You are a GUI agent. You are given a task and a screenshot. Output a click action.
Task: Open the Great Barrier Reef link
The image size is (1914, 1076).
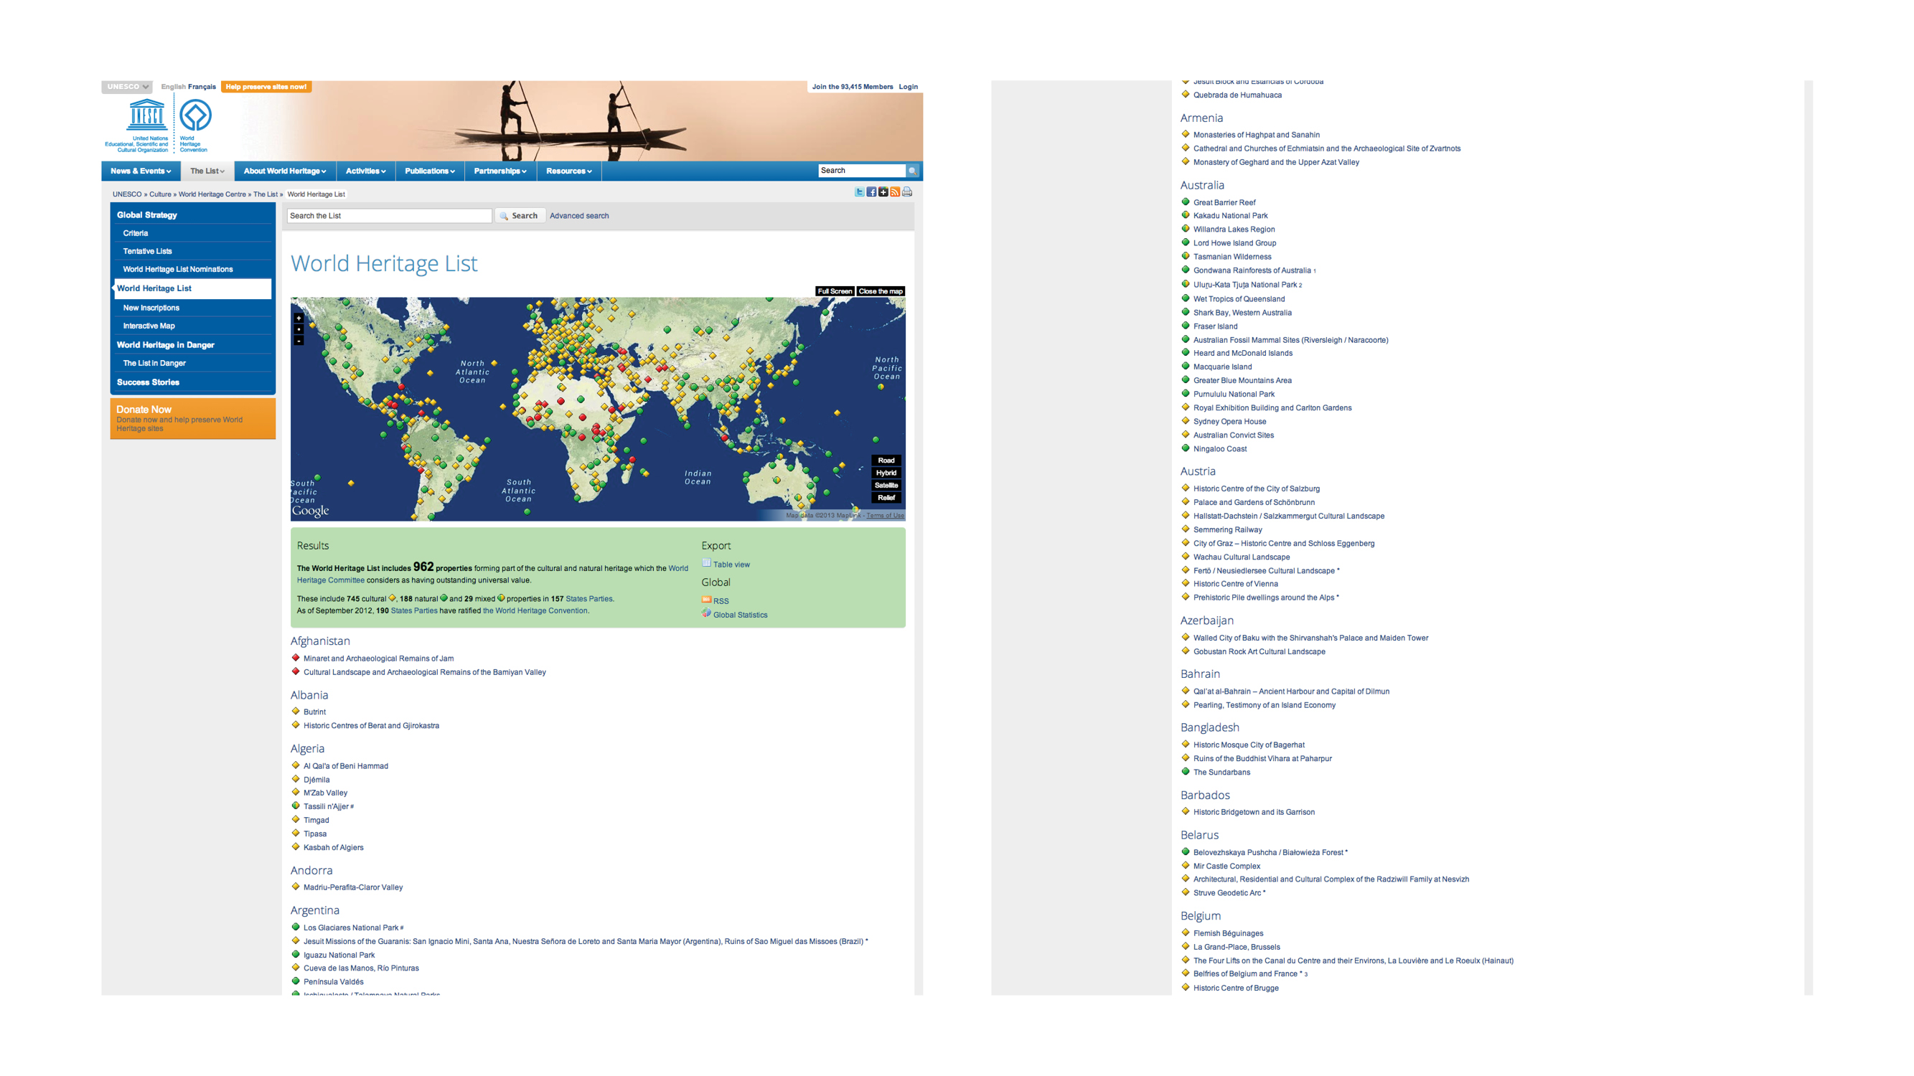point(1224,203)
